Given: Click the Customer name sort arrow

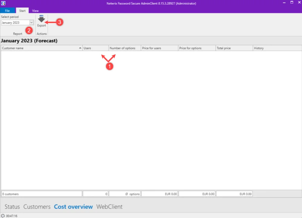Looking at the screenshot, I should click(80, 48).
